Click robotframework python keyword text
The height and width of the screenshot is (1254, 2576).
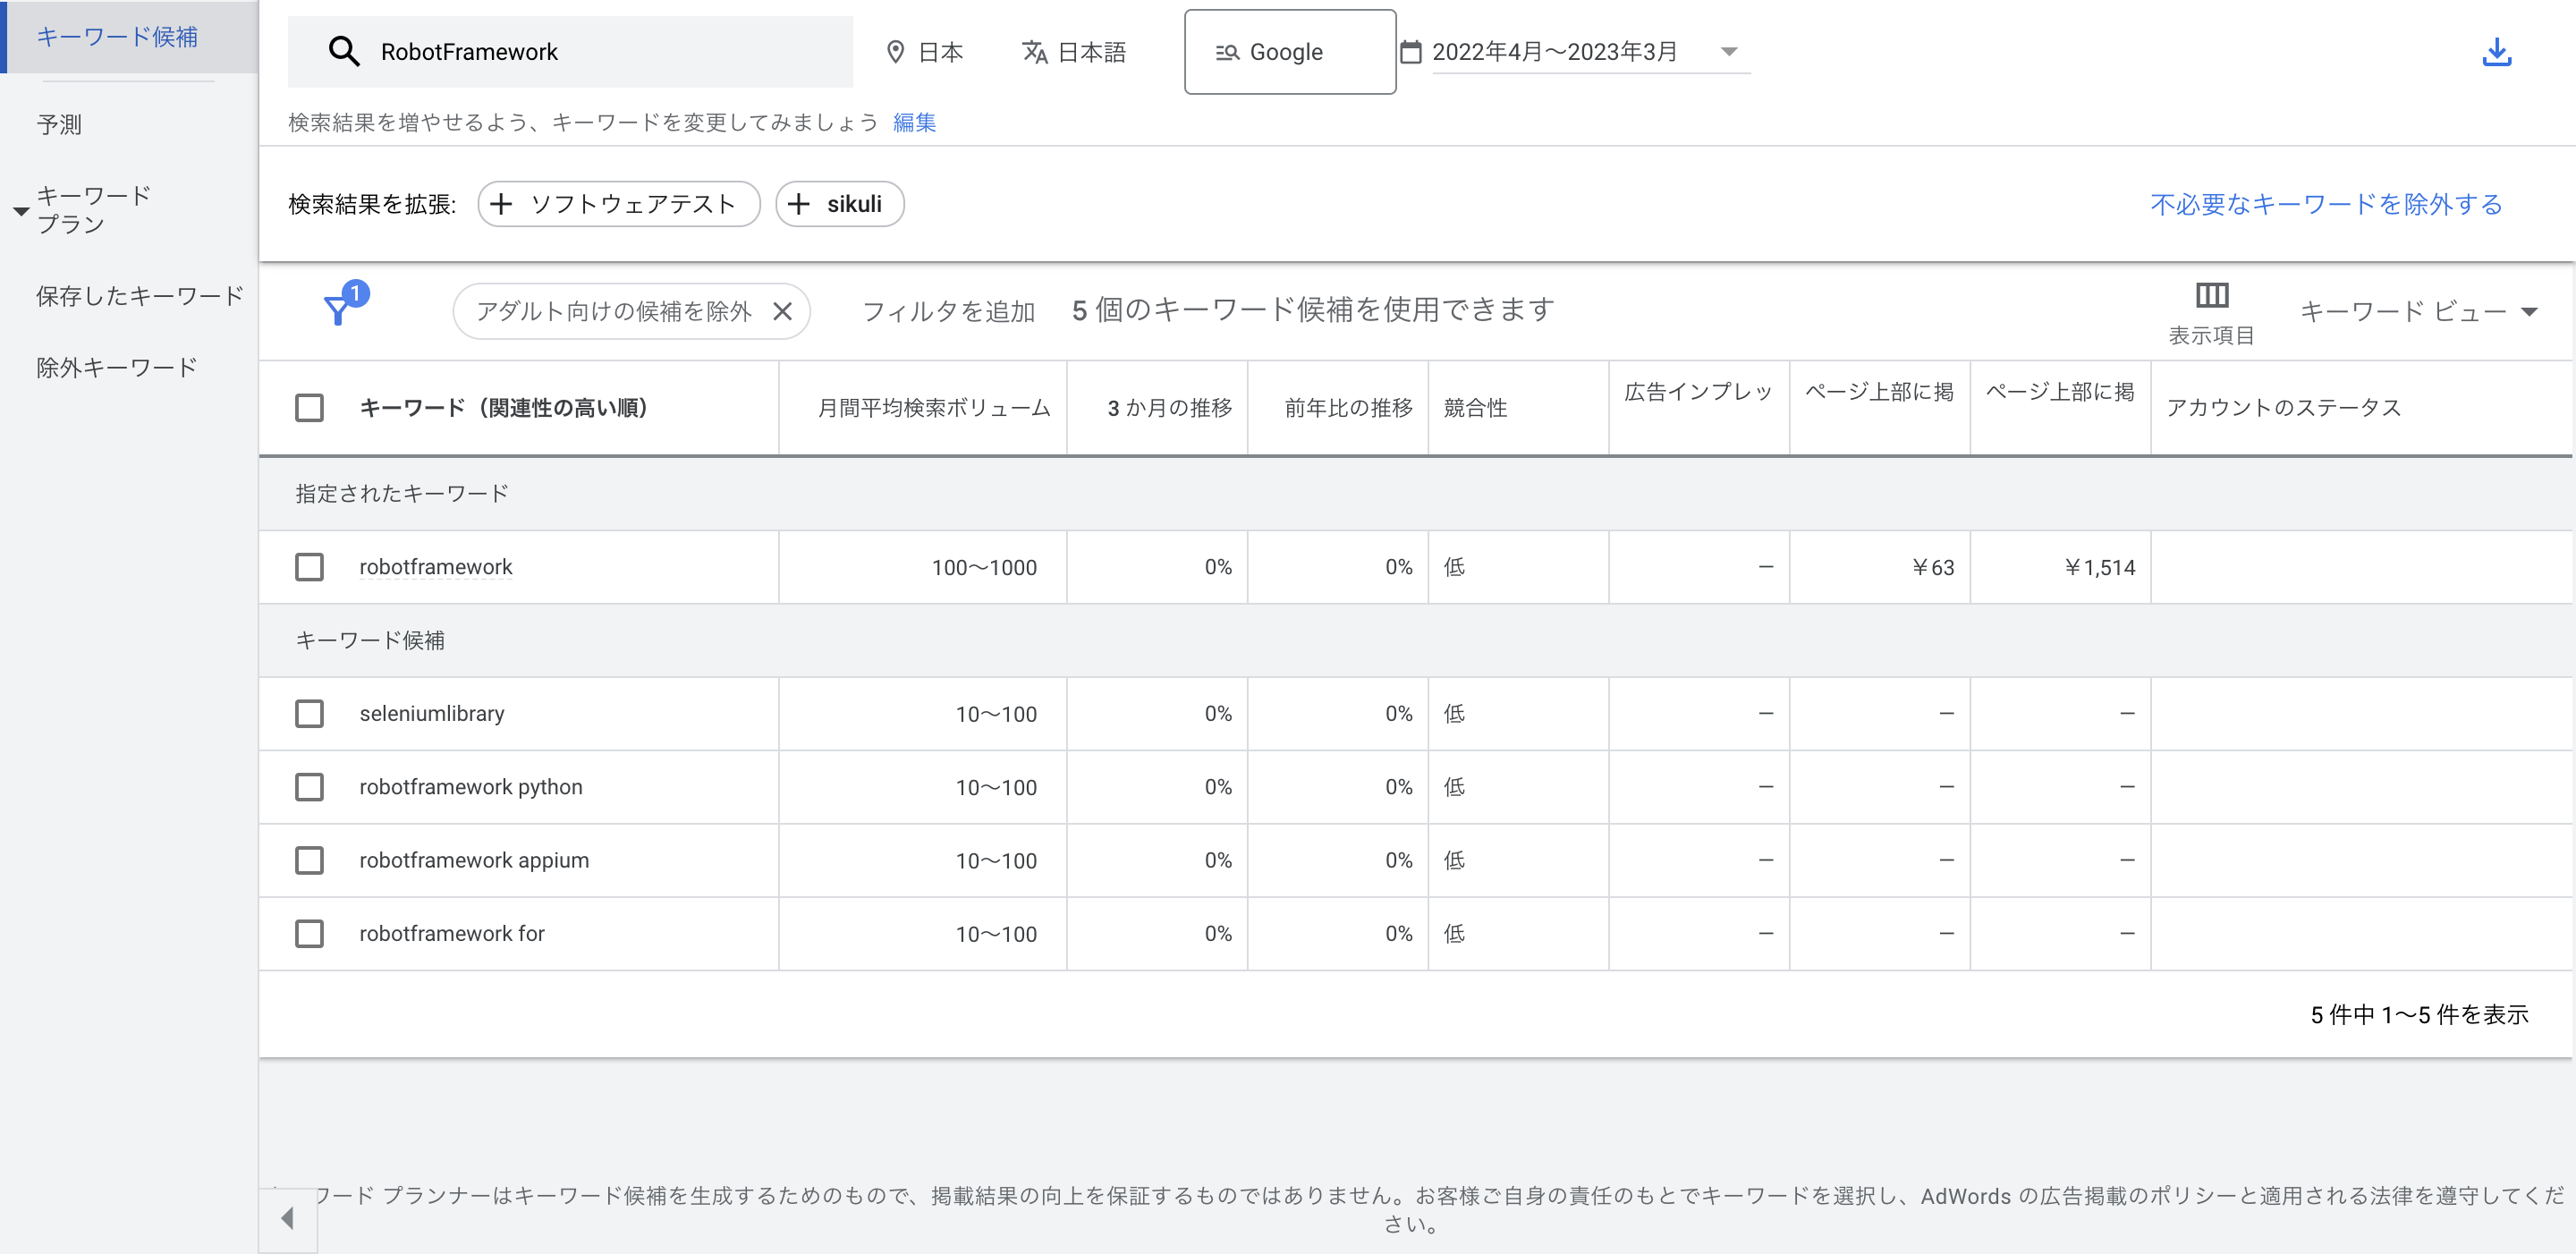(x=471, y=787)
